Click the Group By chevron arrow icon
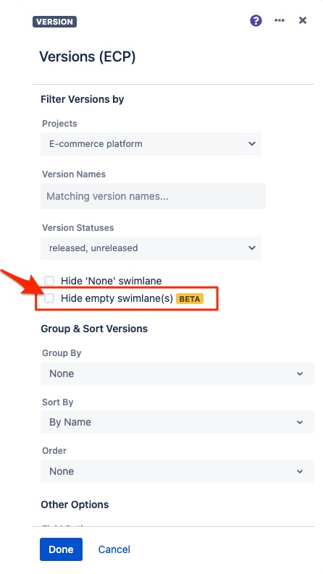The width and height of the screenshot is (323, 574). pyautogui.click(x=300, y=373)
